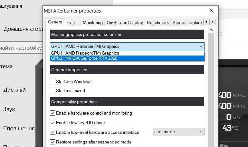The width and height of the screenshot is (248, 147).
Task: Open Дисплей in Windows settings sidebar
Action: coord(14,90)
